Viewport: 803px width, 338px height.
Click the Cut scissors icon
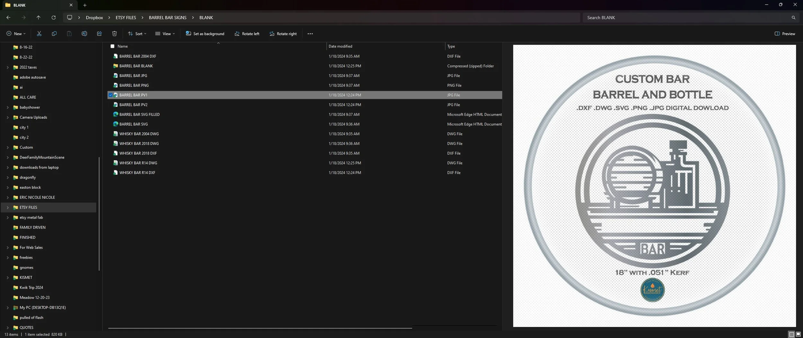[39, 34]
